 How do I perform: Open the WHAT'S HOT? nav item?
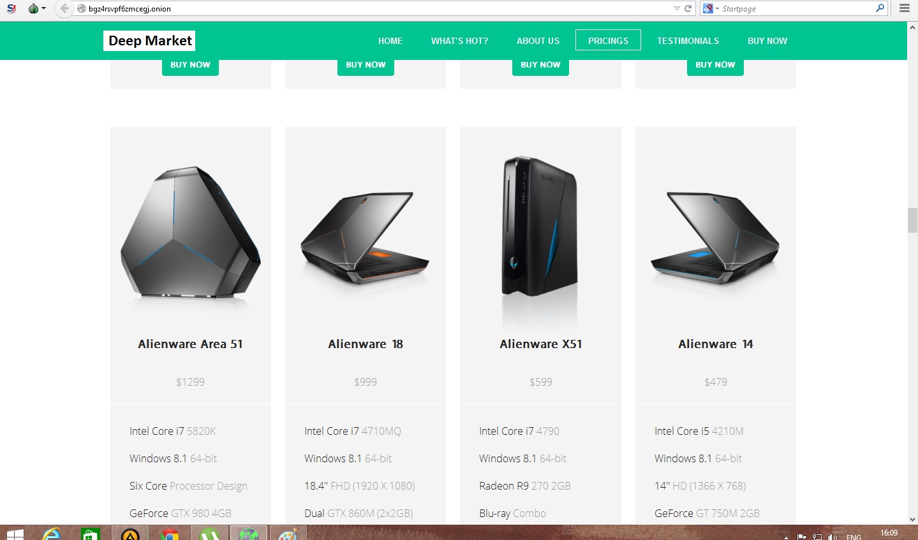[x=459, y=41]
